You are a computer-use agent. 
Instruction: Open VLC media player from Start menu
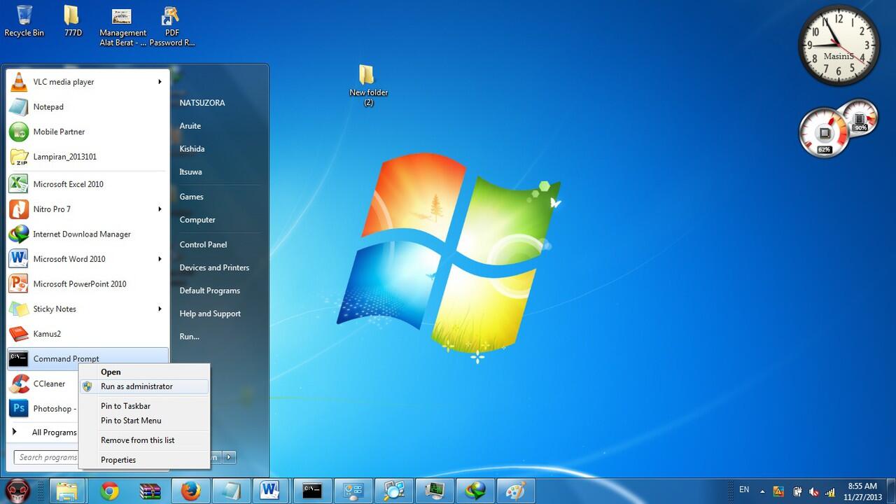coord(87,82)
